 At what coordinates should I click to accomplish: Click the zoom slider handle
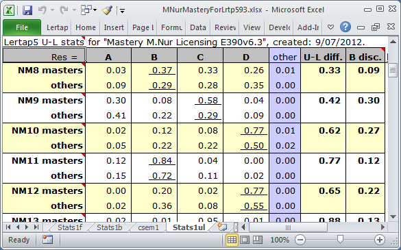[340, 240]
